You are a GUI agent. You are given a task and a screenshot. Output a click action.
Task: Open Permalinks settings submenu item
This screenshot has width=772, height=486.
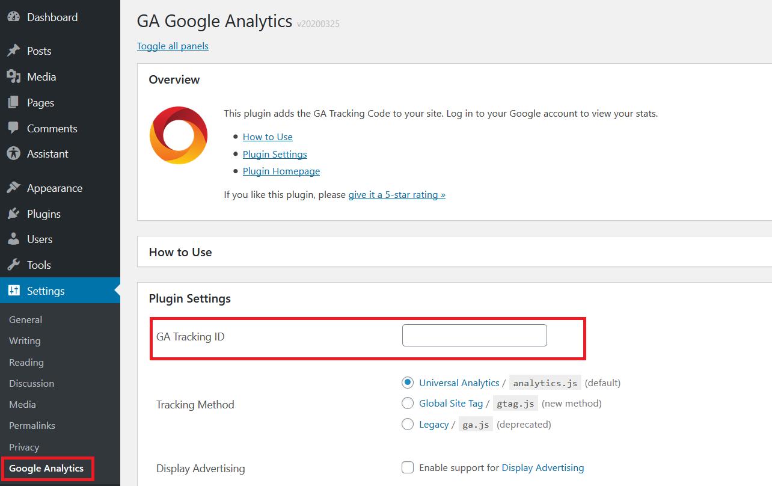[x=32, y=425]
